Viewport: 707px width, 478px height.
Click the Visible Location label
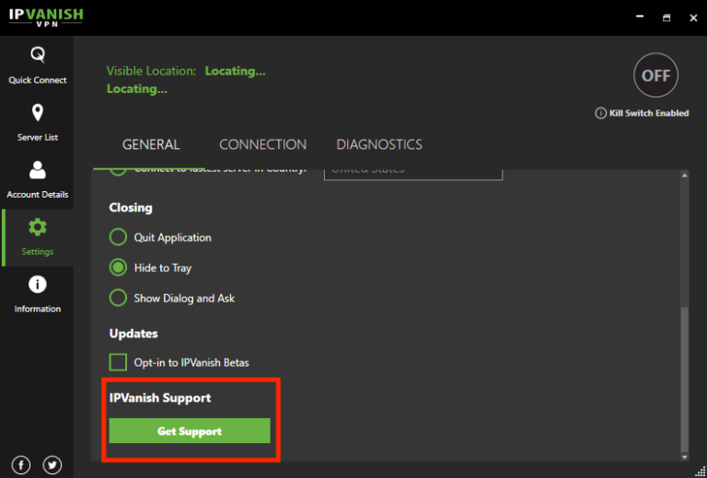pos(151,71)
